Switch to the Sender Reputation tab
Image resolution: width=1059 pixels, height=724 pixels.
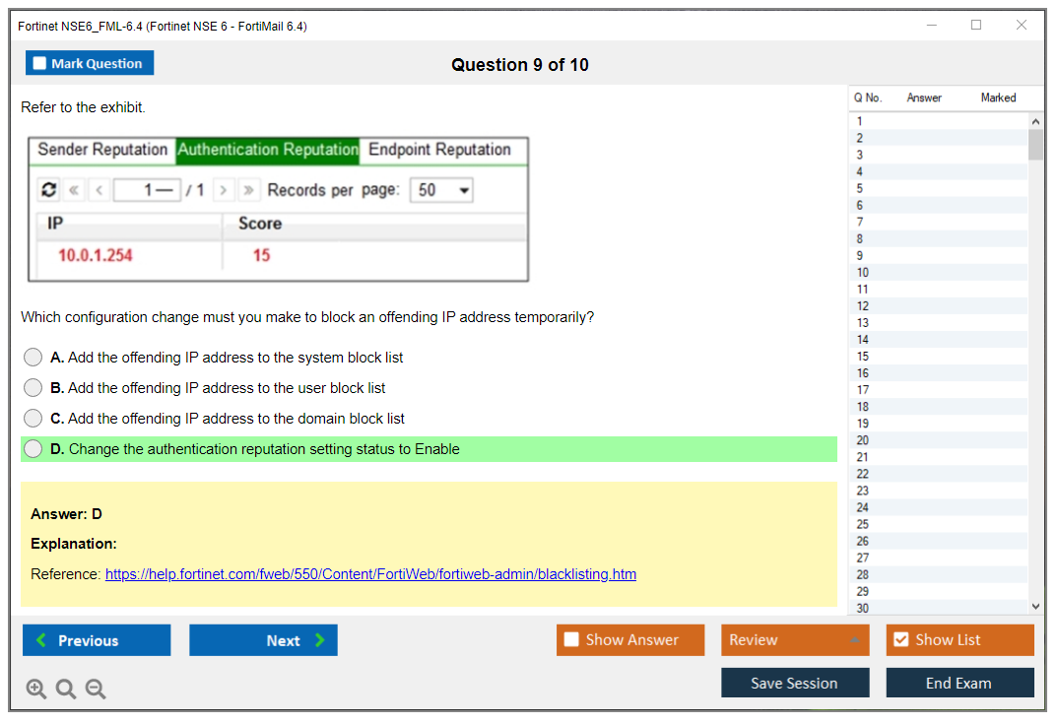point(102,150)
